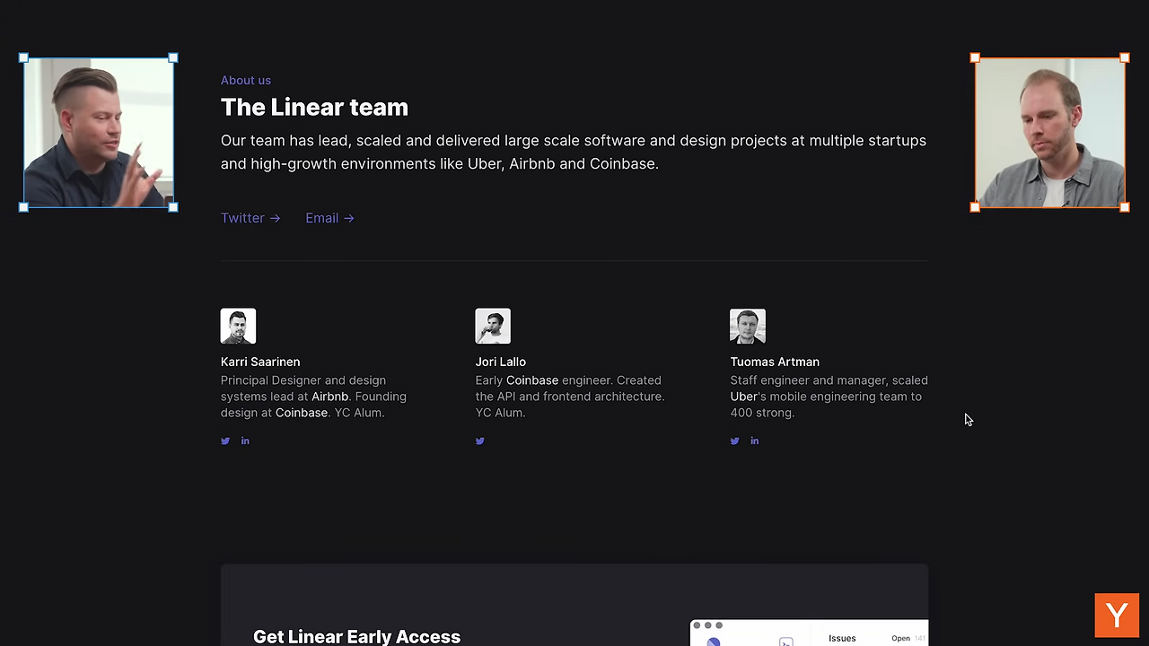1149x646 pixels.
Task: Click the "Get Linear Early Access" heading
Action: click(357, 636)
